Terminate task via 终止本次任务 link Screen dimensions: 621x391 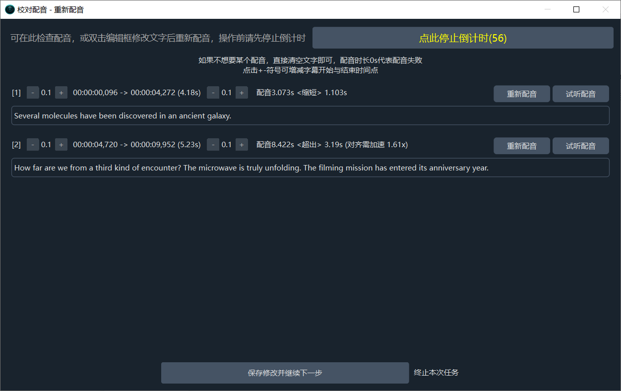[x=436, y=373]
